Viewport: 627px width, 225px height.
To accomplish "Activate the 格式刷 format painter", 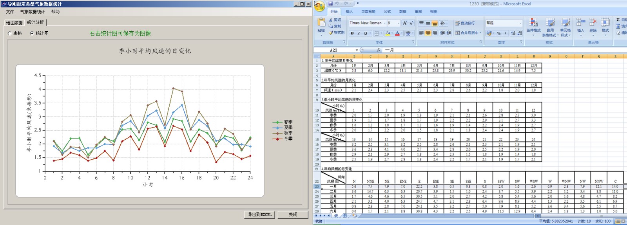I will pyautogui.click(x=337, y=33).
